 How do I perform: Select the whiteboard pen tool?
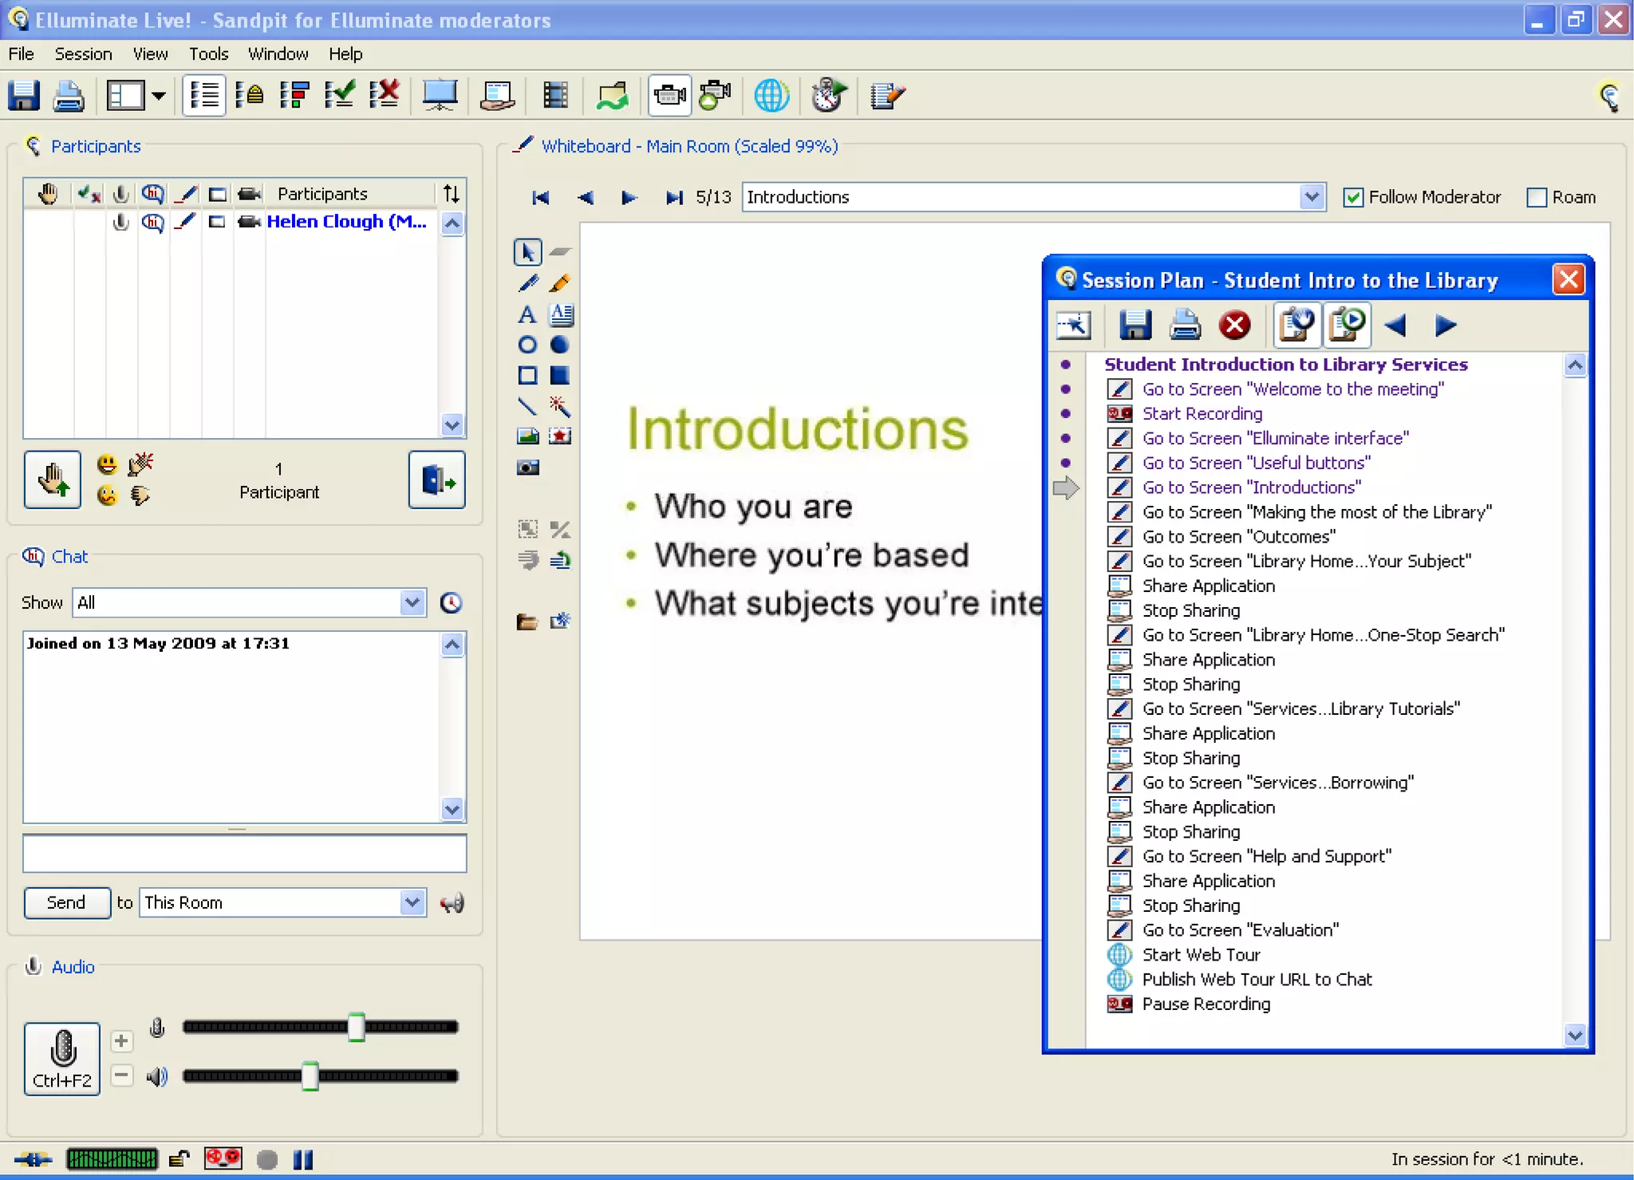tap(527, 283)
